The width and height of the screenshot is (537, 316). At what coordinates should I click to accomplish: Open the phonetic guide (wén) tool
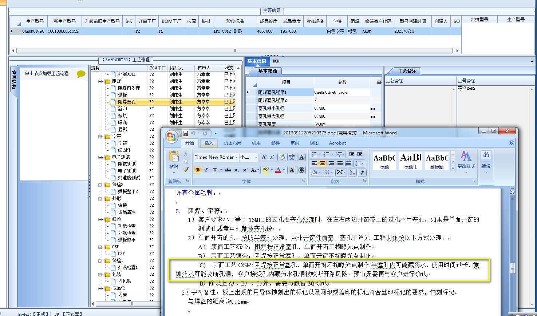pyautogui.click(x=292, y=157)
